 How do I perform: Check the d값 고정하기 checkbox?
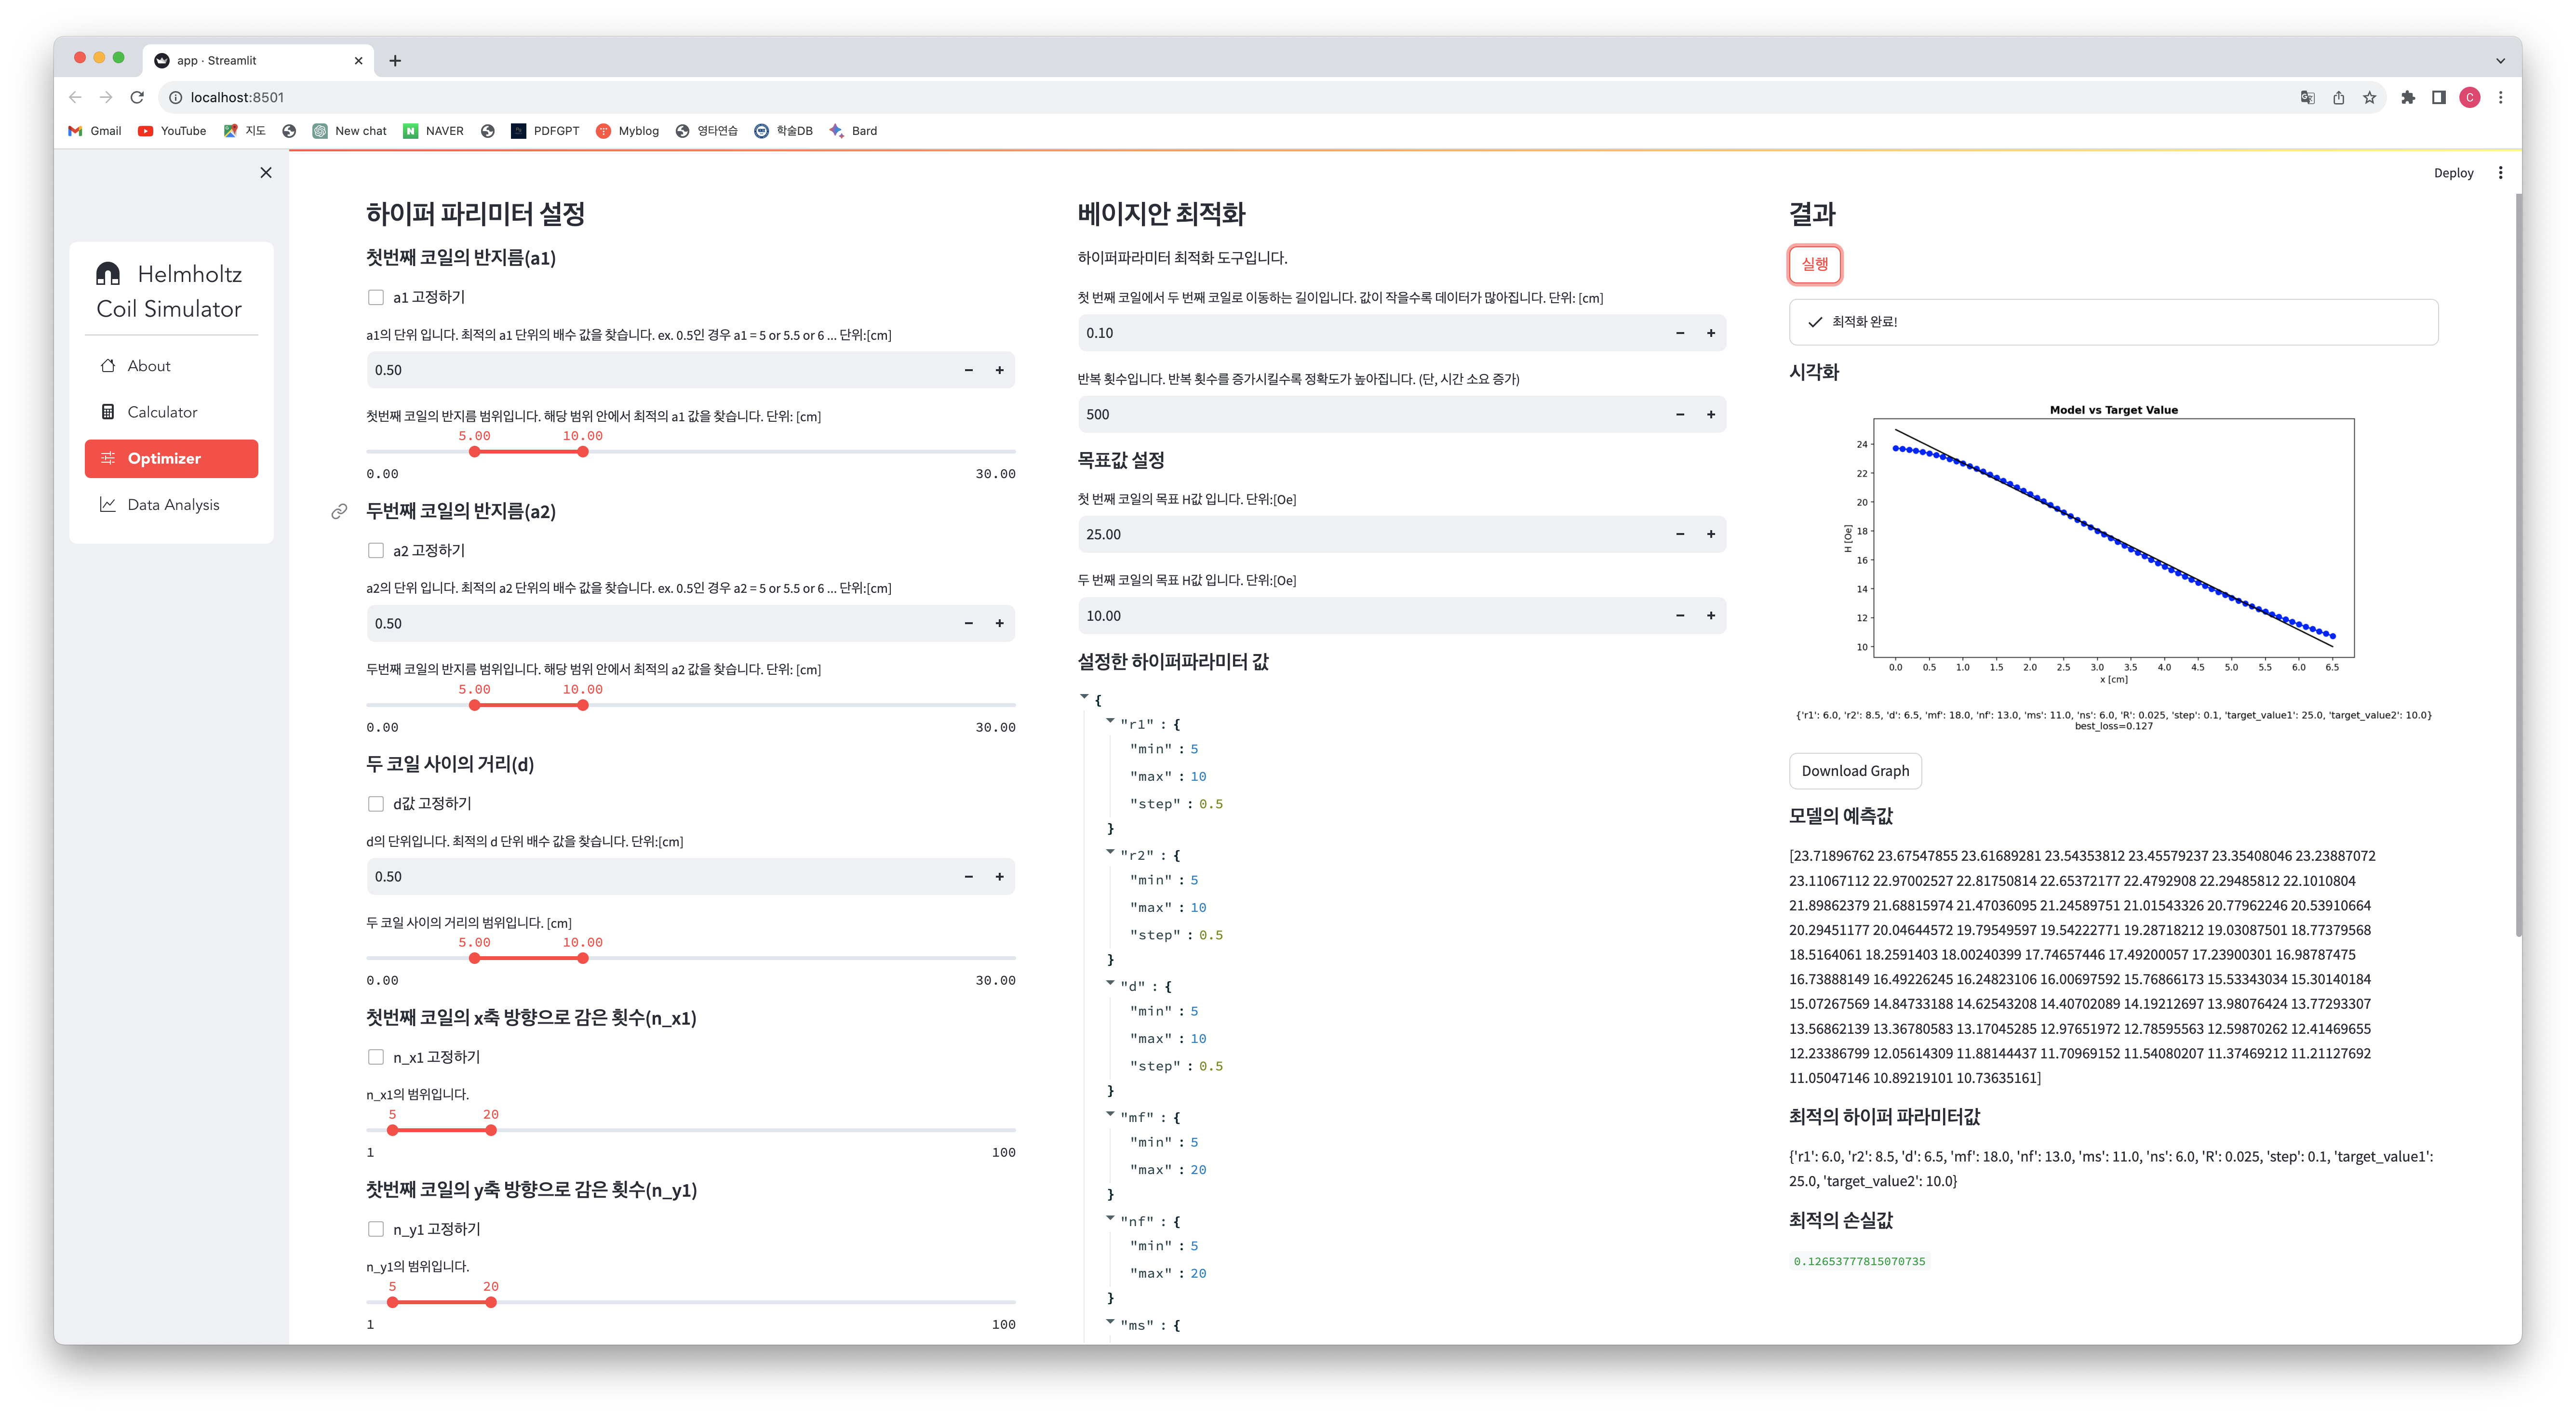tap(376, 803)
